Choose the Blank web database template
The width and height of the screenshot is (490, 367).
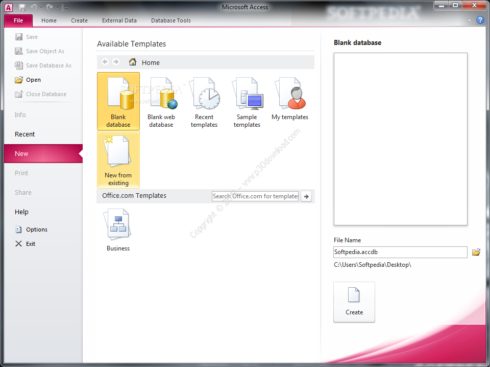click(x=161, y=101)
